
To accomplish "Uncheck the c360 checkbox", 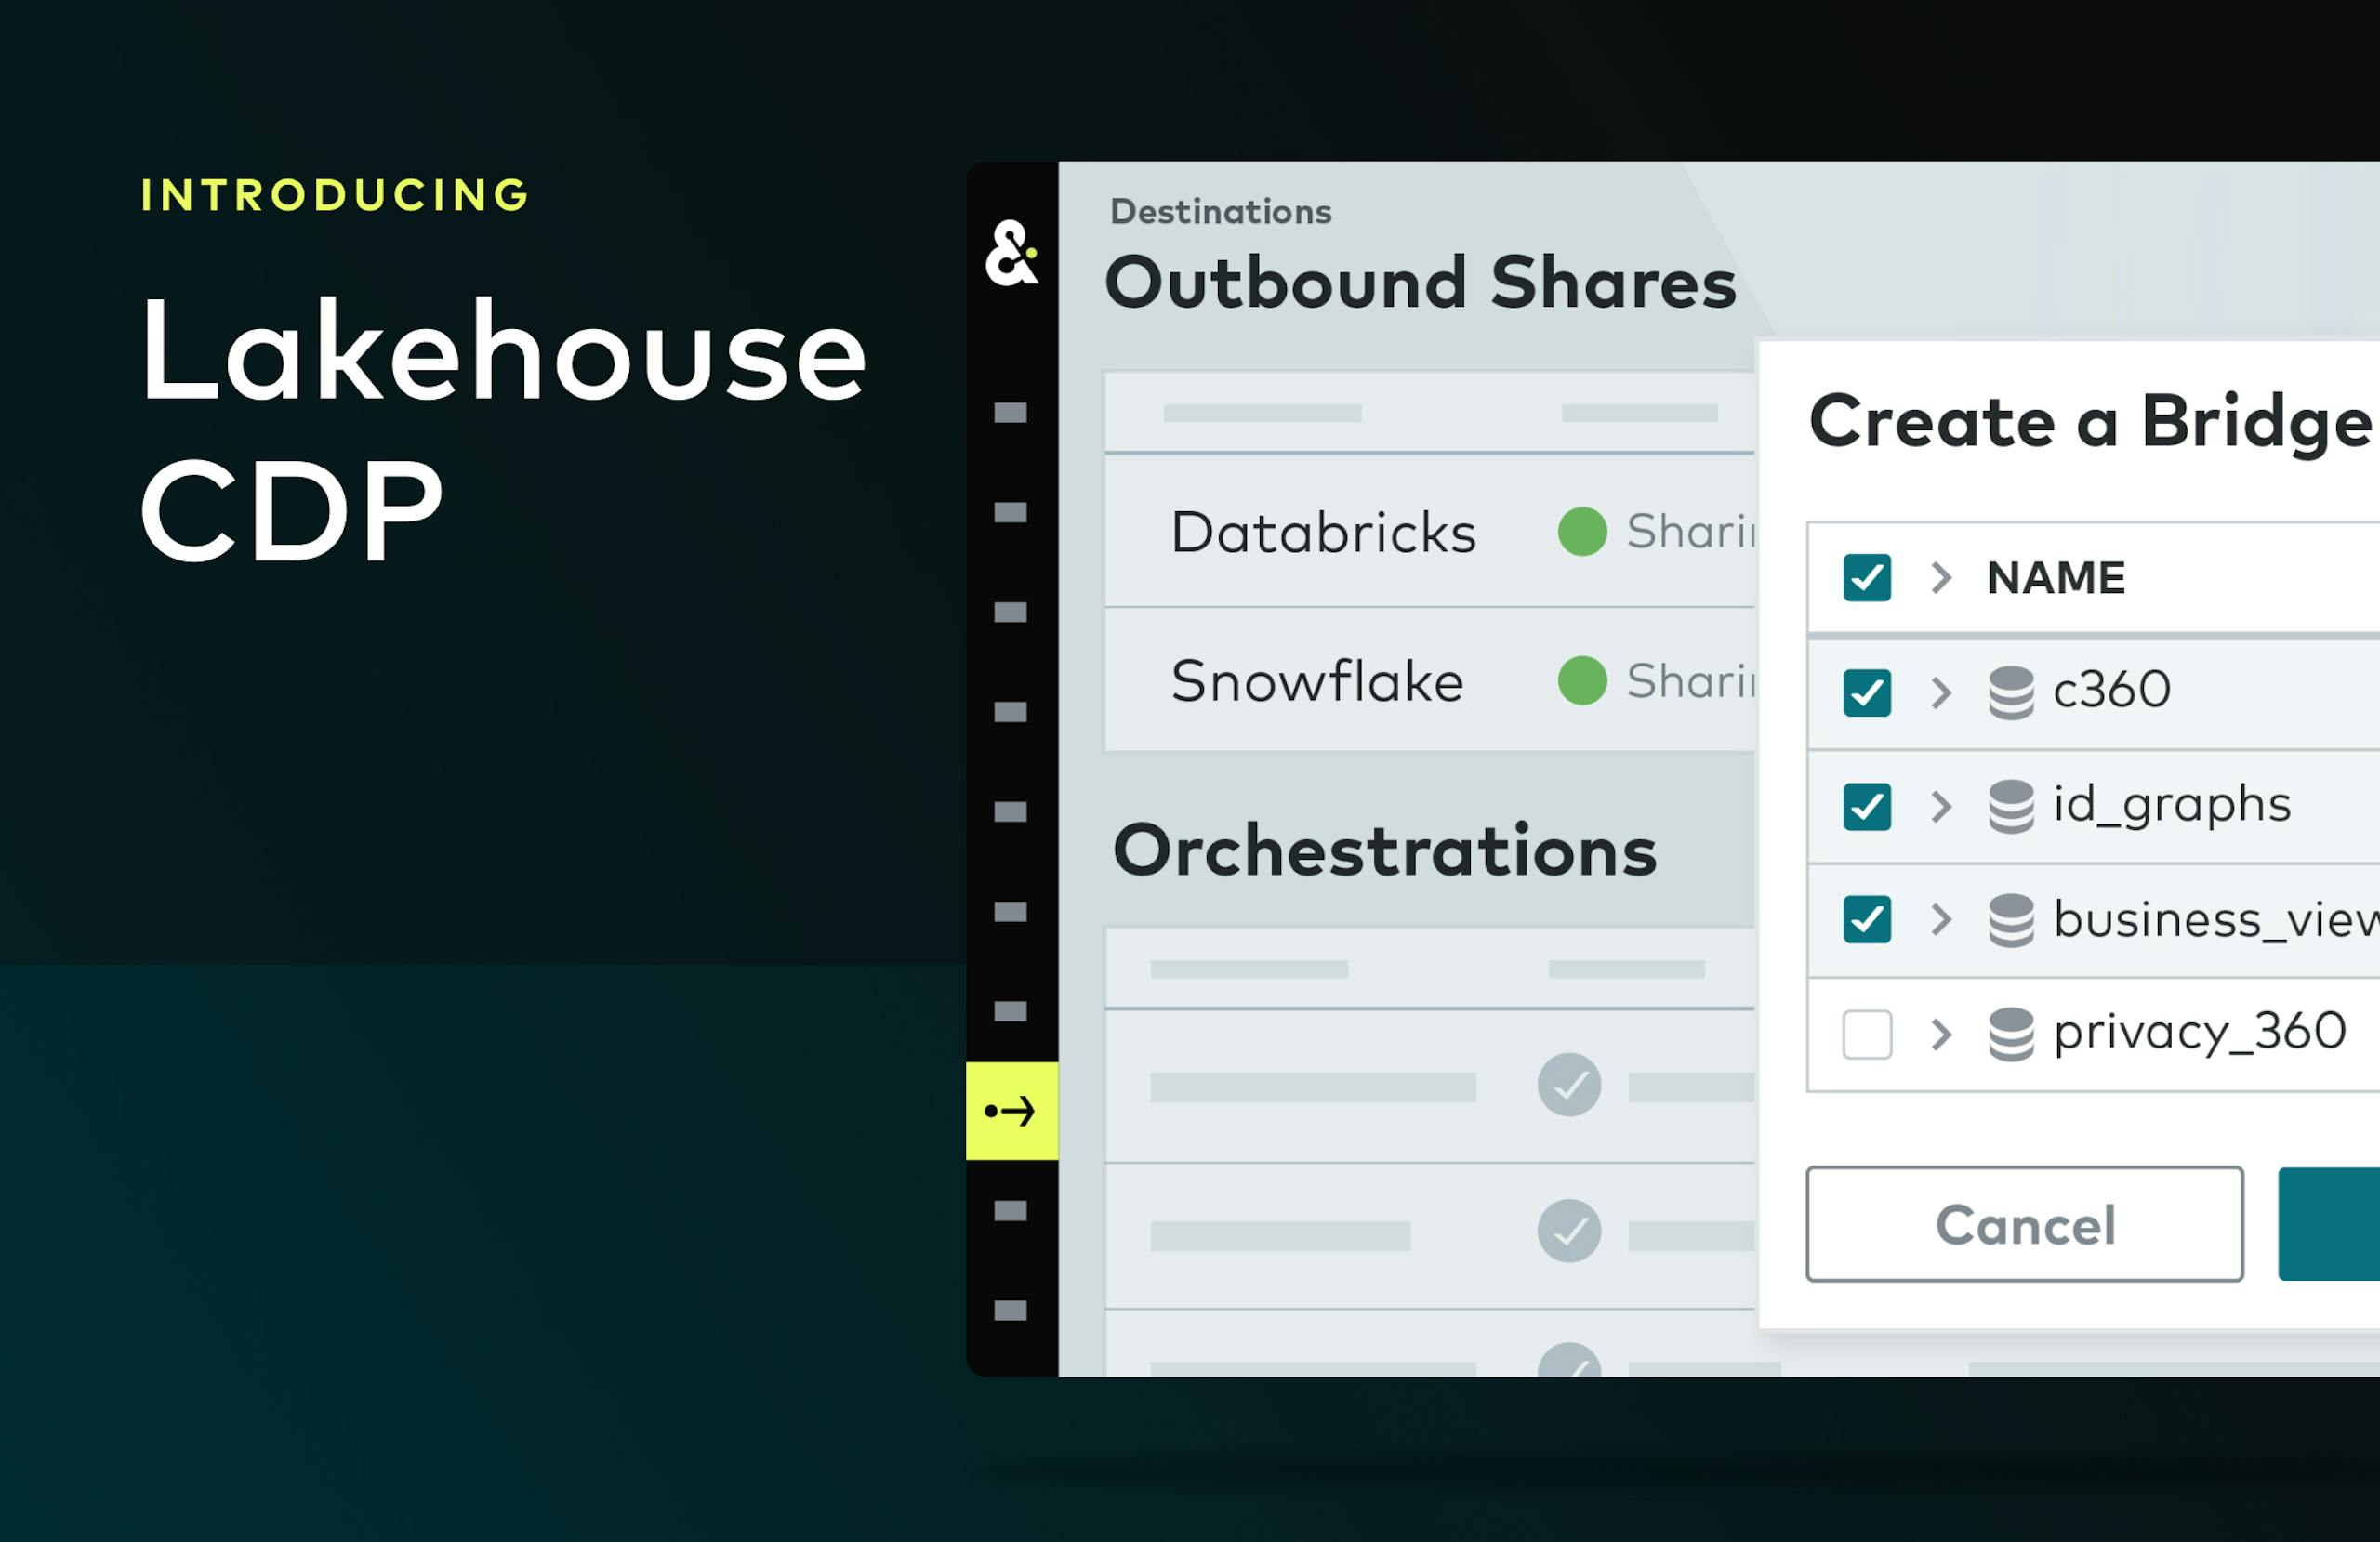I will pos(1866,692).
